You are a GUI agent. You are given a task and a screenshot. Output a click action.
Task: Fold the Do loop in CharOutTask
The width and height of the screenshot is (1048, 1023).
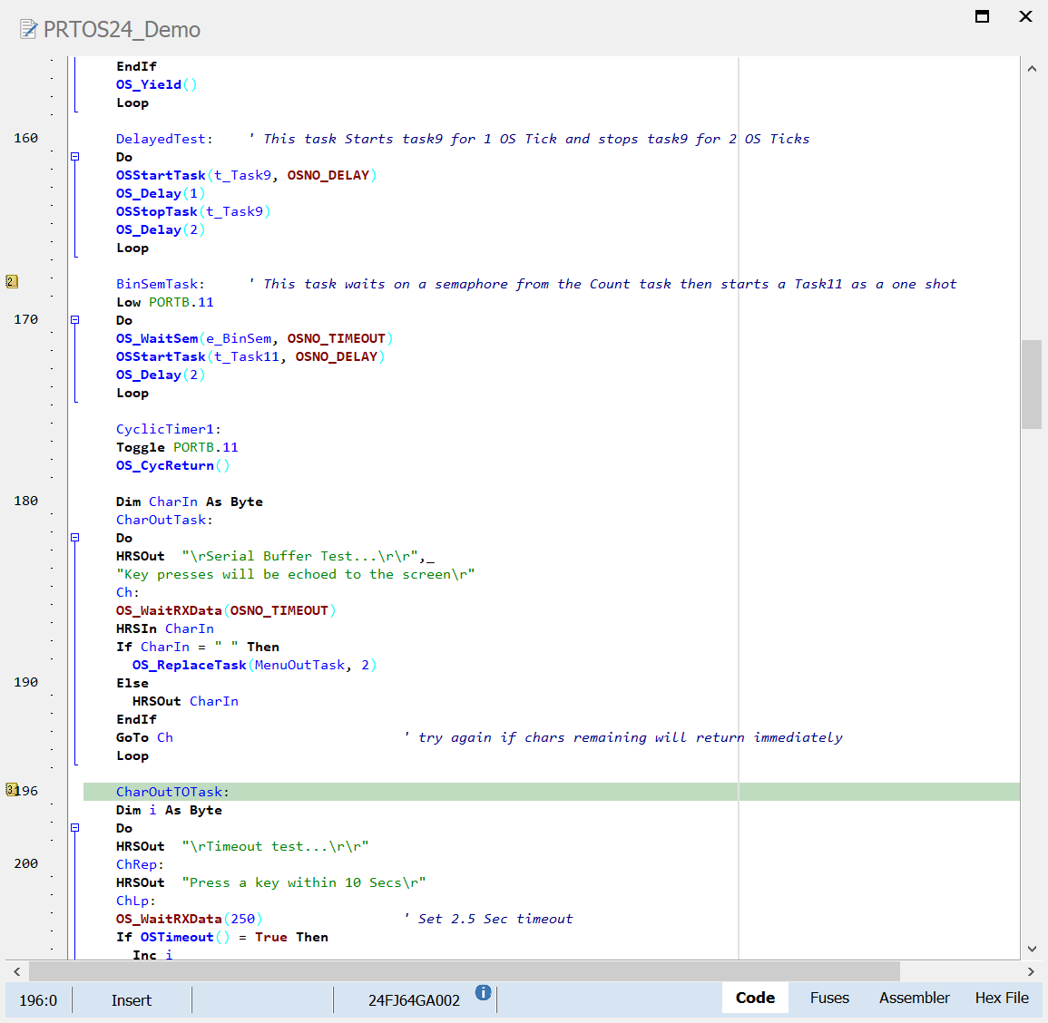(x=75, y=538)
